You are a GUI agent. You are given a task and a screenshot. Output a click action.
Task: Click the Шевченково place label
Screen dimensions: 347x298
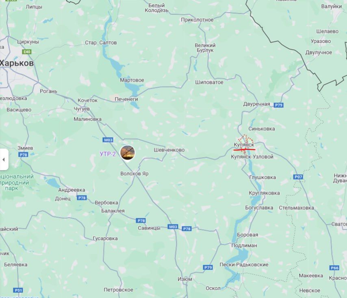click(x=169, y=150)
